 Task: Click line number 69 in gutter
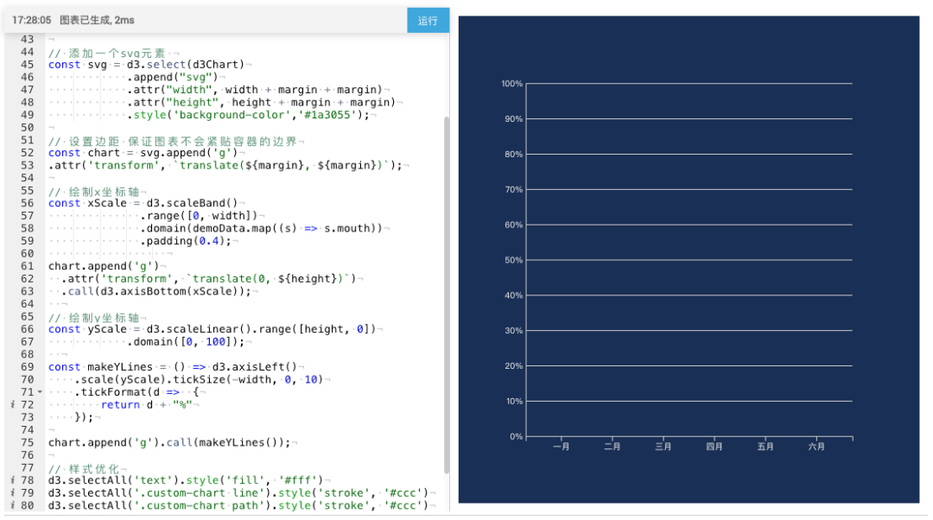[x=28, y=367]
